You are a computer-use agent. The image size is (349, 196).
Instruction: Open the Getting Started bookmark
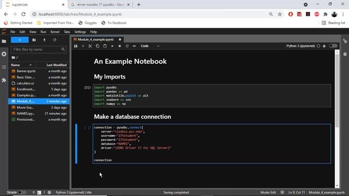coord(18,23)
